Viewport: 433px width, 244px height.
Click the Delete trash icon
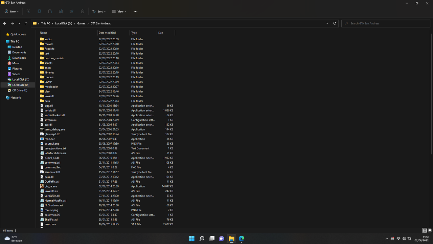pyautogui.click(x=83, y=12)
